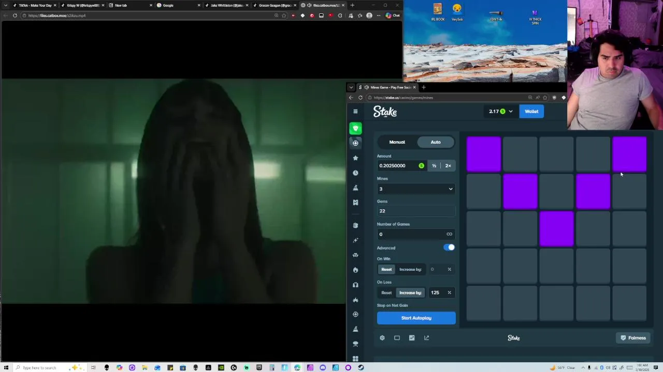Deselect purple tile in first row, last column

629,154
